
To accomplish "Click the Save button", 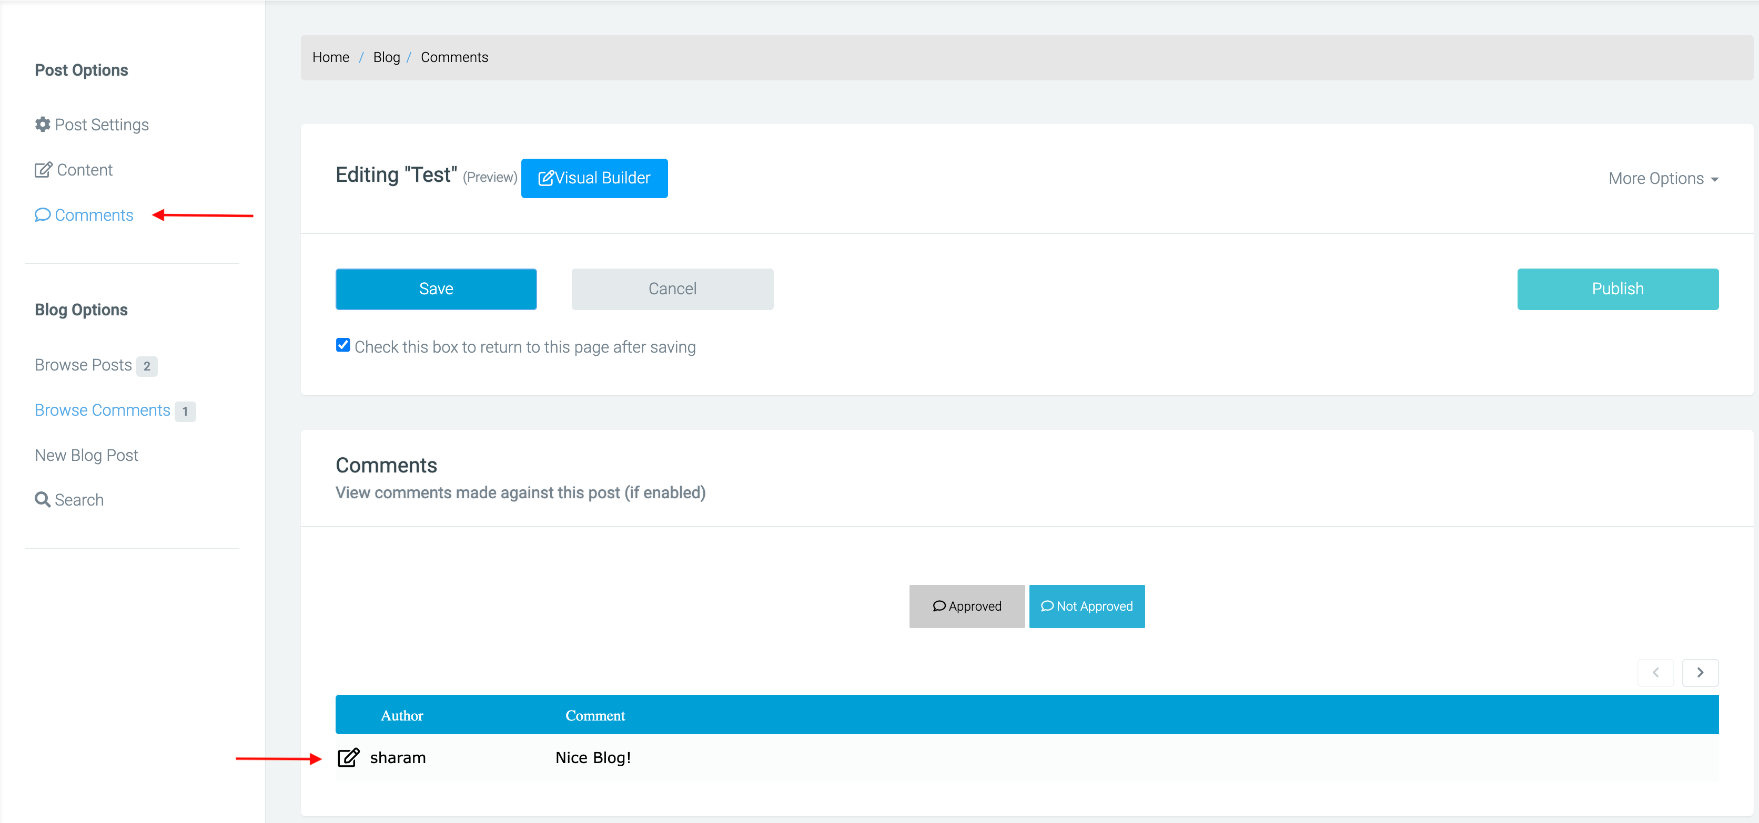I will pos(436,289).
